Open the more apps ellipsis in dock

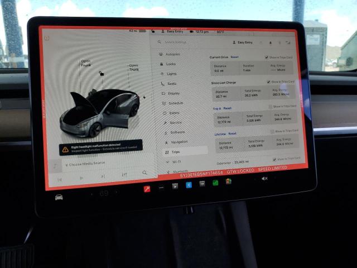tap(161, 188)
